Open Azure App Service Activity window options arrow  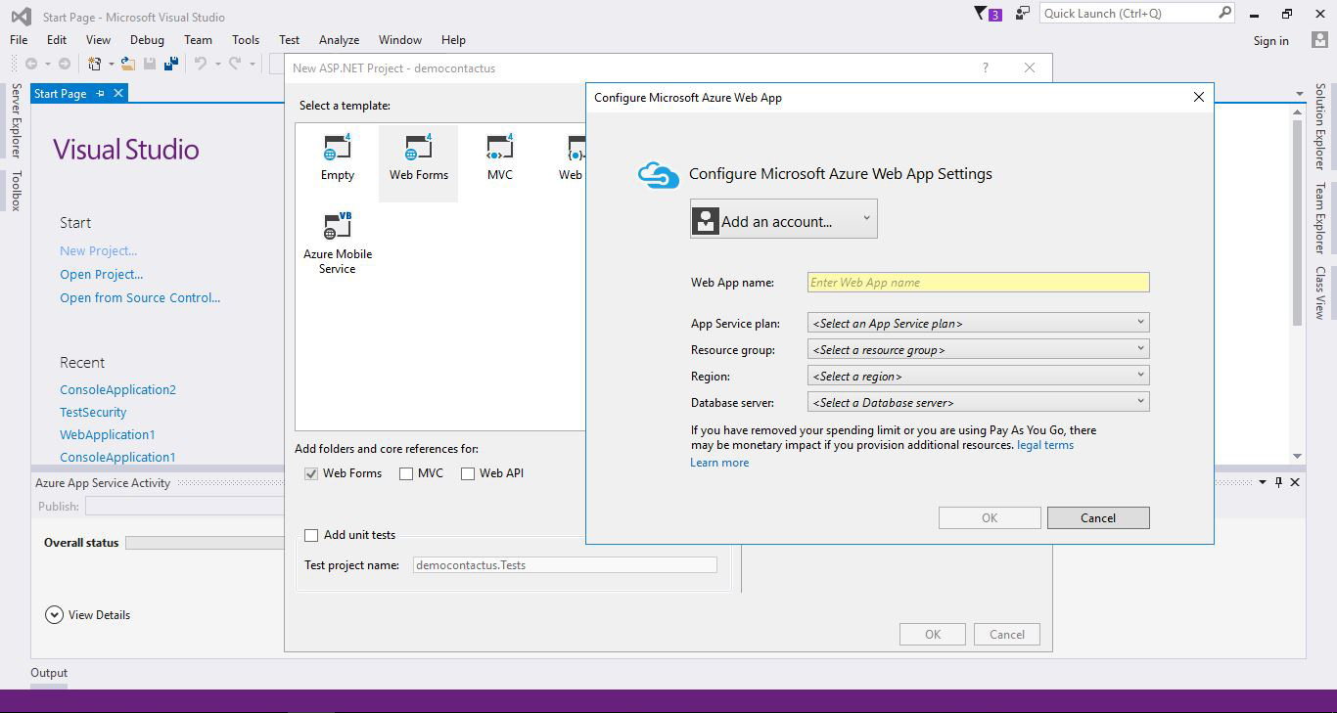click(x=1263, y=482)
